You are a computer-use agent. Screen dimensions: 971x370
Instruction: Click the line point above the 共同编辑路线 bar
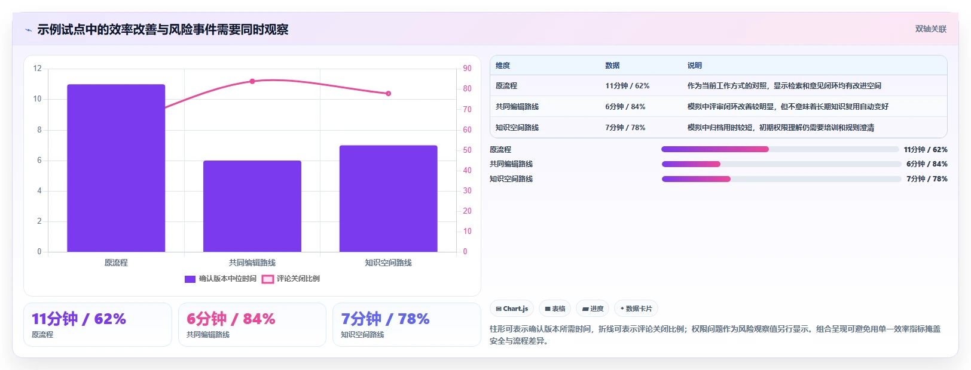pos(252,81)
